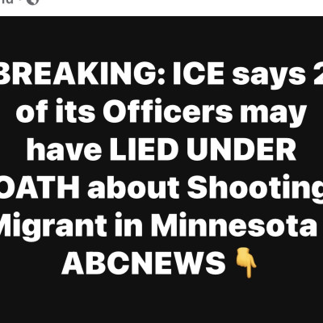This screenshot has width=323, height=323.
Task: Click the word have in the post
Action: pos(64,149)
